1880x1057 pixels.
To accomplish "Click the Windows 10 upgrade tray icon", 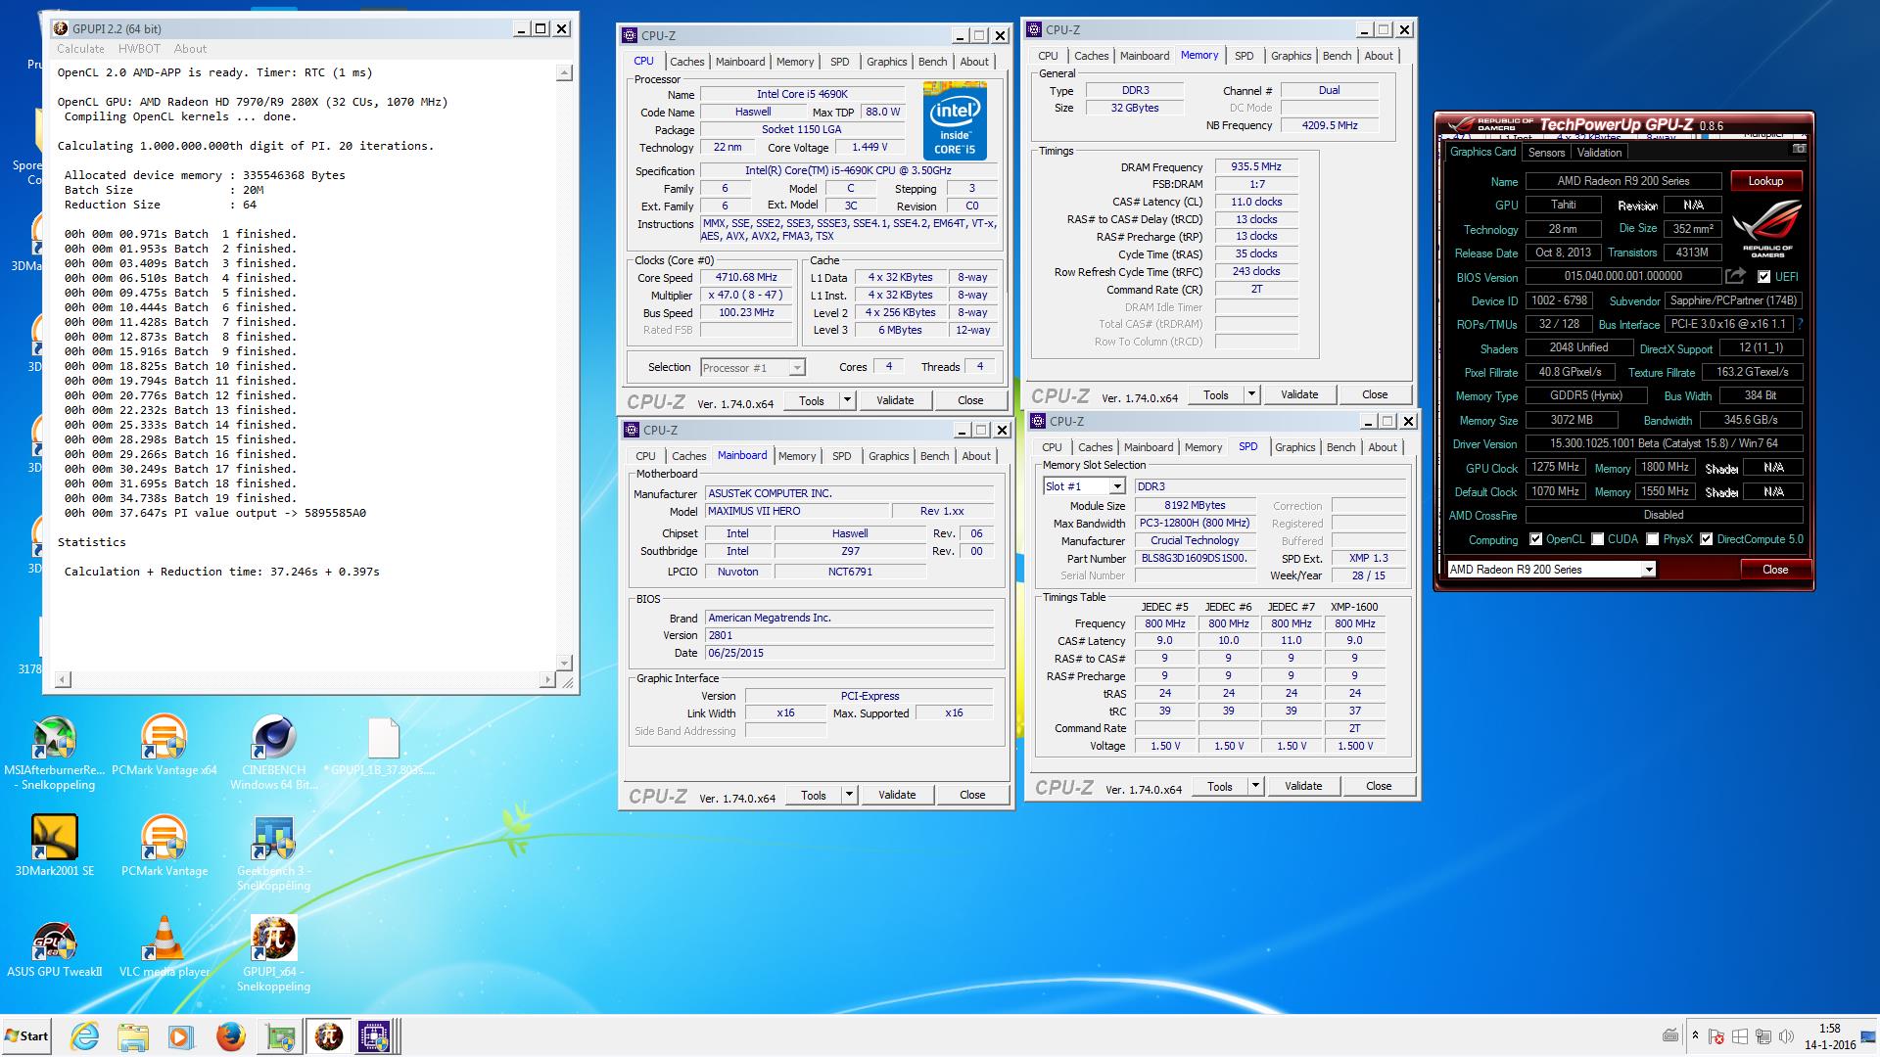I will pos(1740,1037).
